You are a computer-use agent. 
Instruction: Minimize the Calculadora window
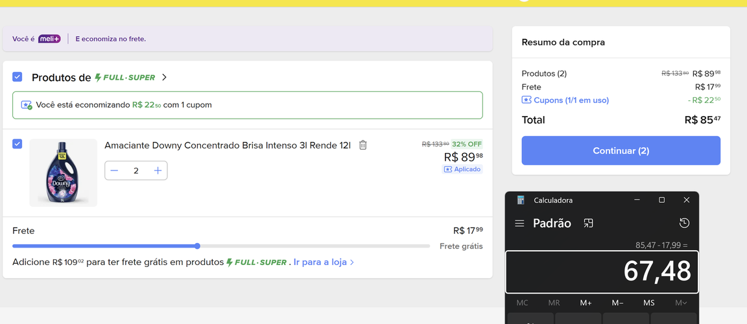point(637,200)
